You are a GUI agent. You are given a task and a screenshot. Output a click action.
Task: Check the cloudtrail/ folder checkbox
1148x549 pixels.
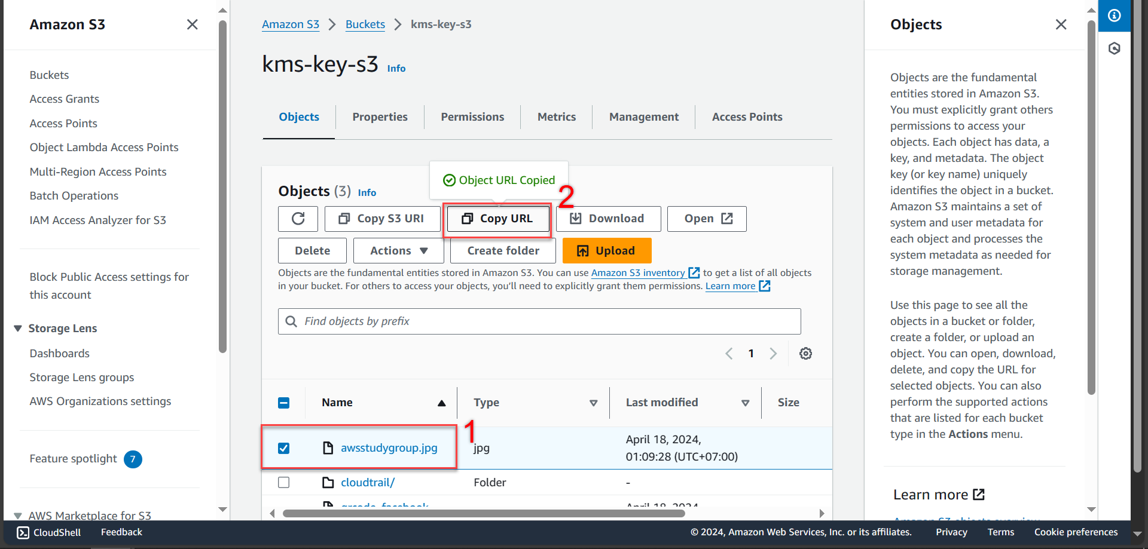[x=284, y=482]
